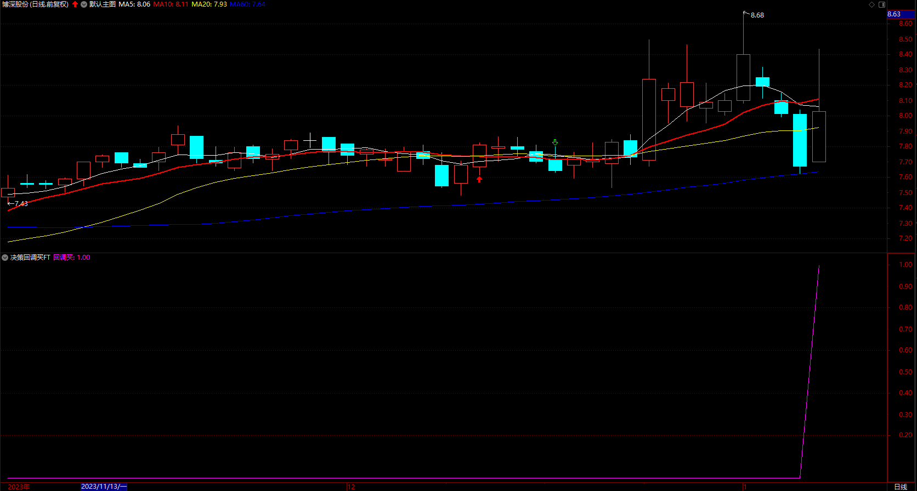917x491 pixels.
Task: Select the MA5: 8.06 indicator label
Action: click(x=134, y=4)
